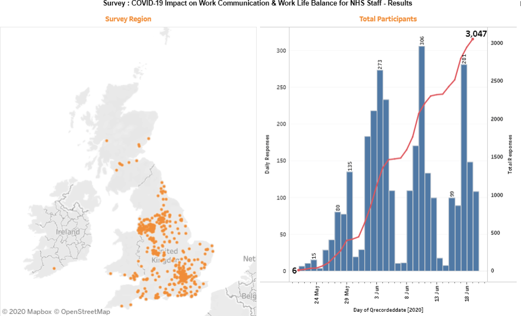
Task: Click the Total Participants heading
Action: tap(388, 19)
